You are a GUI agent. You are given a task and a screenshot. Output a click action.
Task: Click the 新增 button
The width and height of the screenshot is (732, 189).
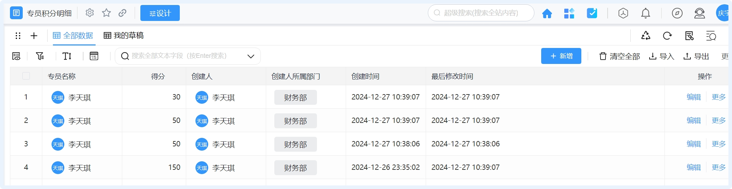pyautogui.click(x=561, y=56)
